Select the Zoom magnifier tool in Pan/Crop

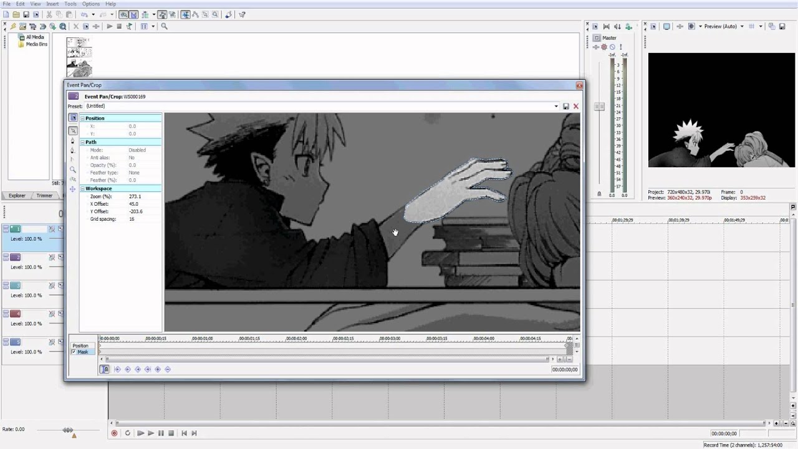(x=73, y=170)
